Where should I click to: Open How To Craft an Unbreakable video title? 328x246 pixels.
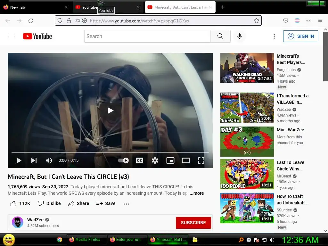click(292, 200)
